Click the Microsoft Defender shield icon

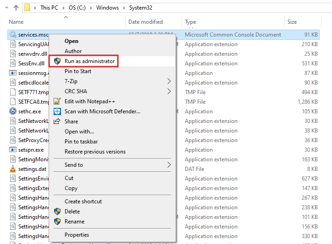pyautogui.click(x=57, y=111)
